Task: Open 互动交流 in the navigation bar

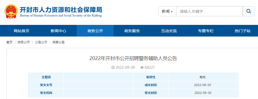Action: pyautogui.click(x=169, y=31)
